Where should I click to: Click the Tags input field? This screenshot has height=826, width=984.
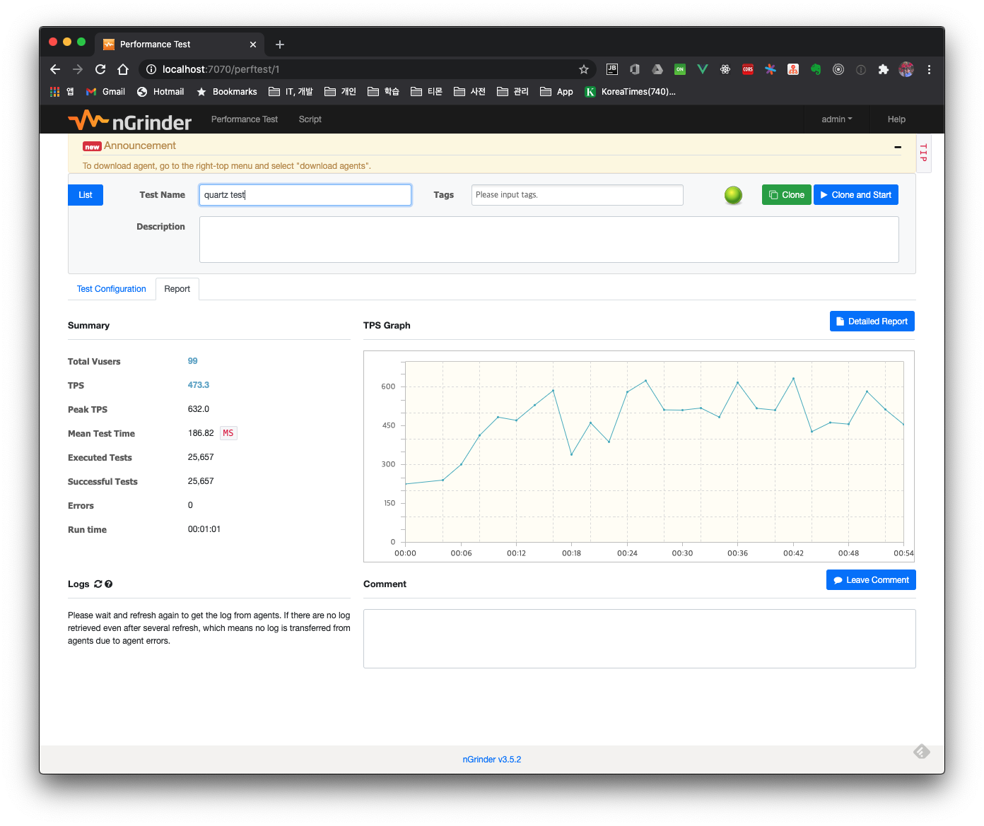pyautogui.click(x=577, y=195)
